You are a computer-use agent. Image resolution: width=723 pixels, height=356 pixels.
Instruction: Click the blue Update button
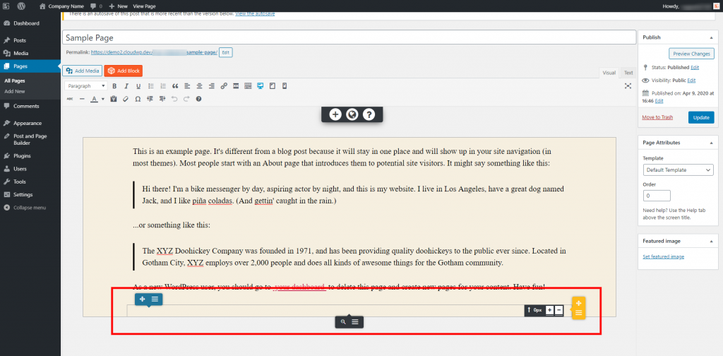point(701,117)
